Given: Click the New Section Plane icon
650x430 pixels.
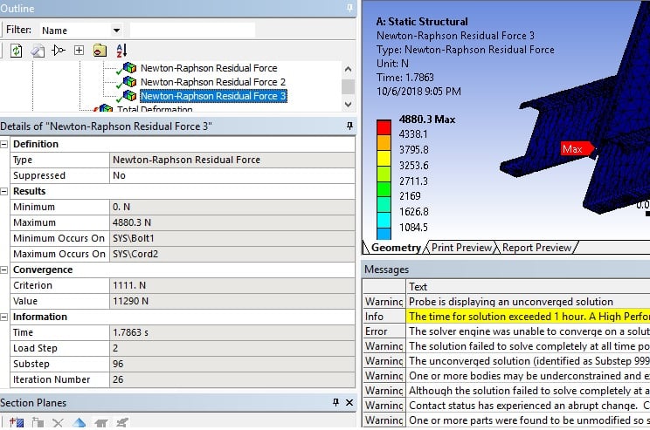Looking at the screenshot, I should (17, 422).
